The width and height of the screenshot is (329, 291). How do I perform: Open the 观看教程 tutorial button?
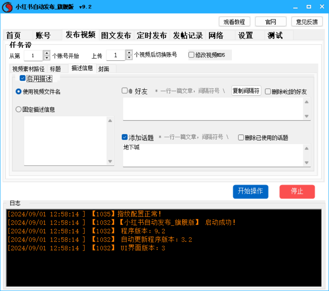pyautogui.click(x=234, y=21)
